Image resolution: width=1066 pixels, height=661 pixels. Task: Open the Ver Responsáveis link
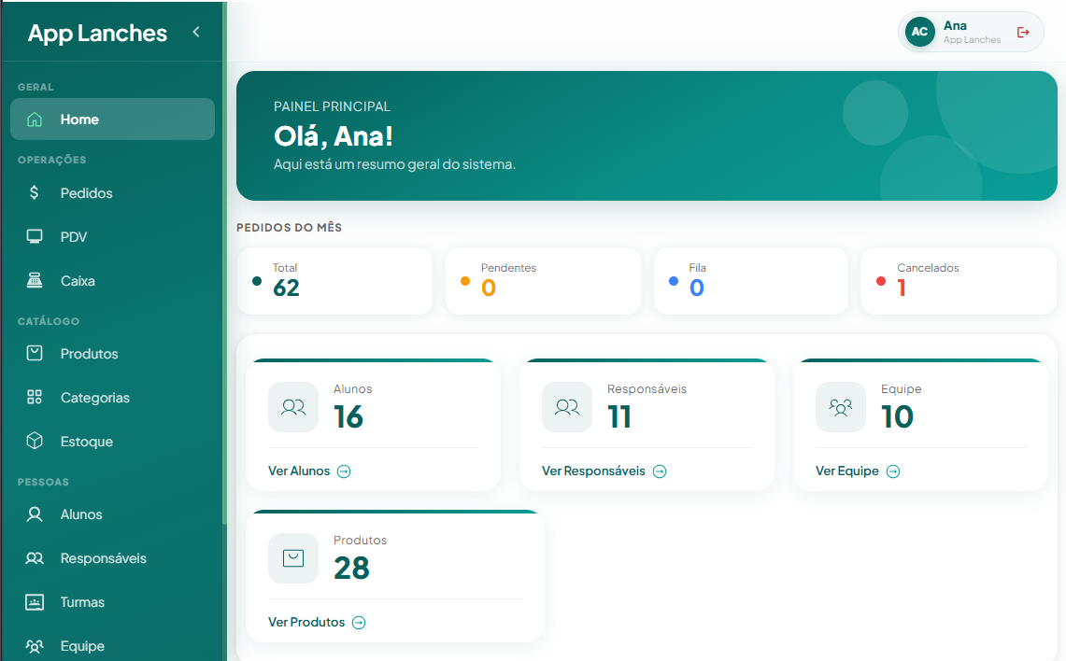click(x=604, y=471)
